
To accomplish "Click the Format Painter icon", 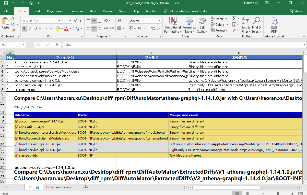I will (x=13, y=30).
